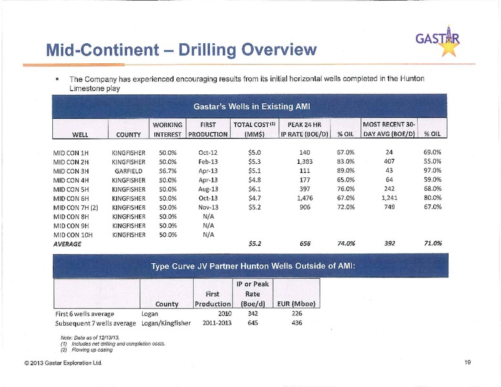
Task: Click the 1,241 recent 30-day average value
Action: click(x=389, y=197)
